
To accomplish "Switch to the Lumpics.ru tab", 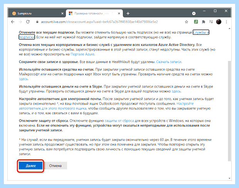I will click(37, 14).
